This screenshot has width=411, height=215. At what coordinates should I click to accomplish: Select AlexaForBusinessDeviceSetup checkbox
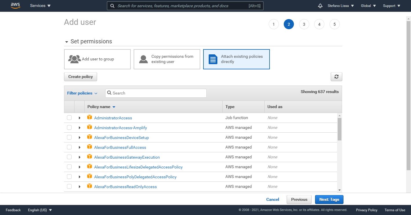pyautogui.click(x=69, y=137)
